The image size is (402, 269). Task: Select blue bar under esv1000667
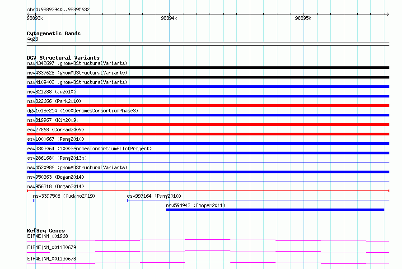click(x=208, y=144)
